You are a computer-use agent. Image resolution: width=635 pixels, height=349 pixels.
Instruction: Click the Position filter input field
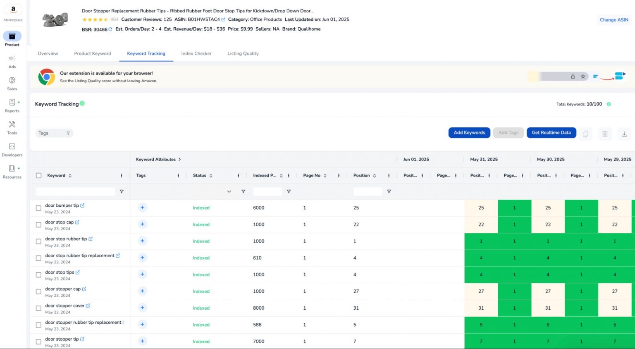coord(368,191)
